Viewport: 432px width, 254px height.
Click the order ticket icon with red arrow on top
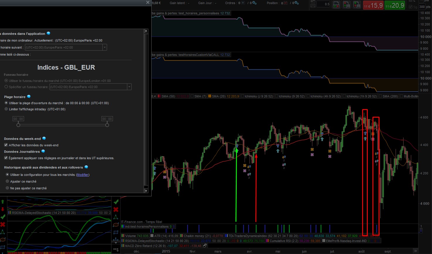coord(347,5)
